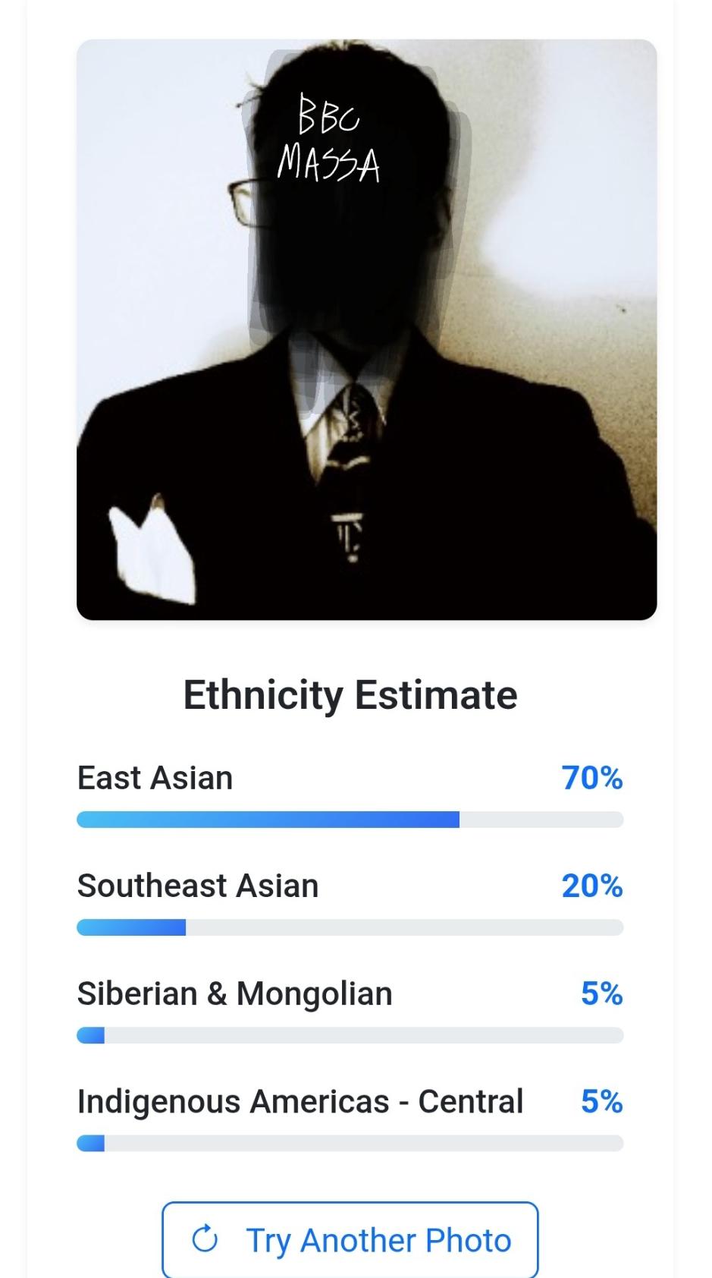Click the refresh icon beside Try Another Photo

pyautogui.click(x=205, y=1239)
